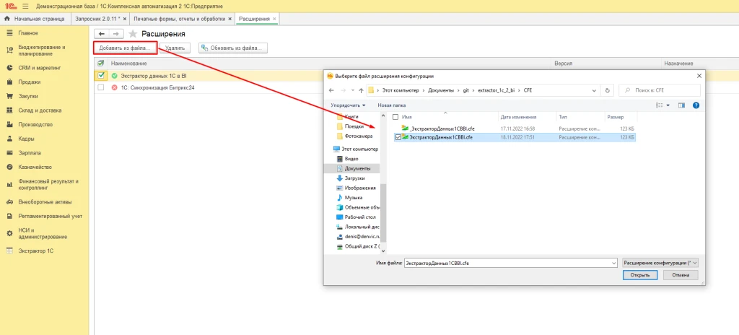Open the Закупки section
The width and height of the screenshot is (739, 335).
[x=28, y=96]
